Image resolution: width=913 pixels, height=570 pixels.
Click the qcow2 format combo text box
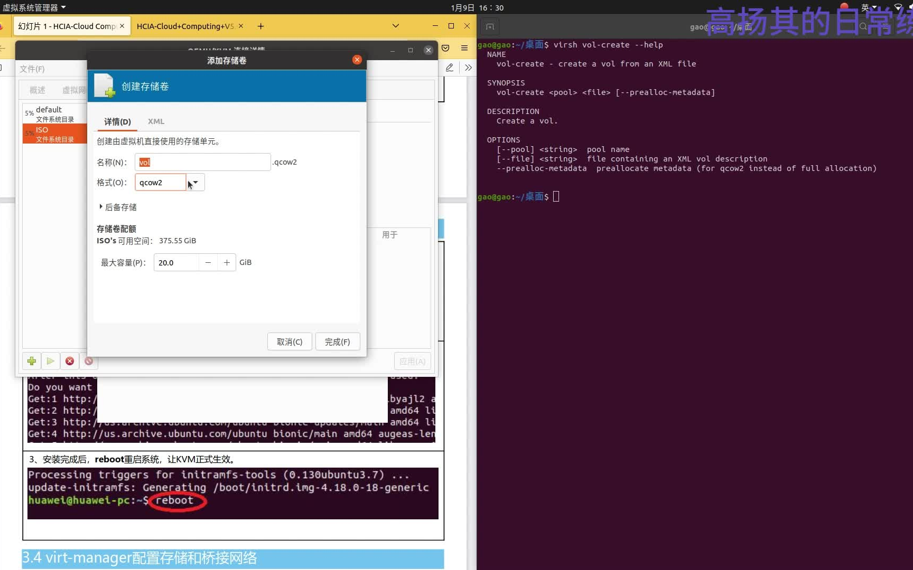coord(161,183)
